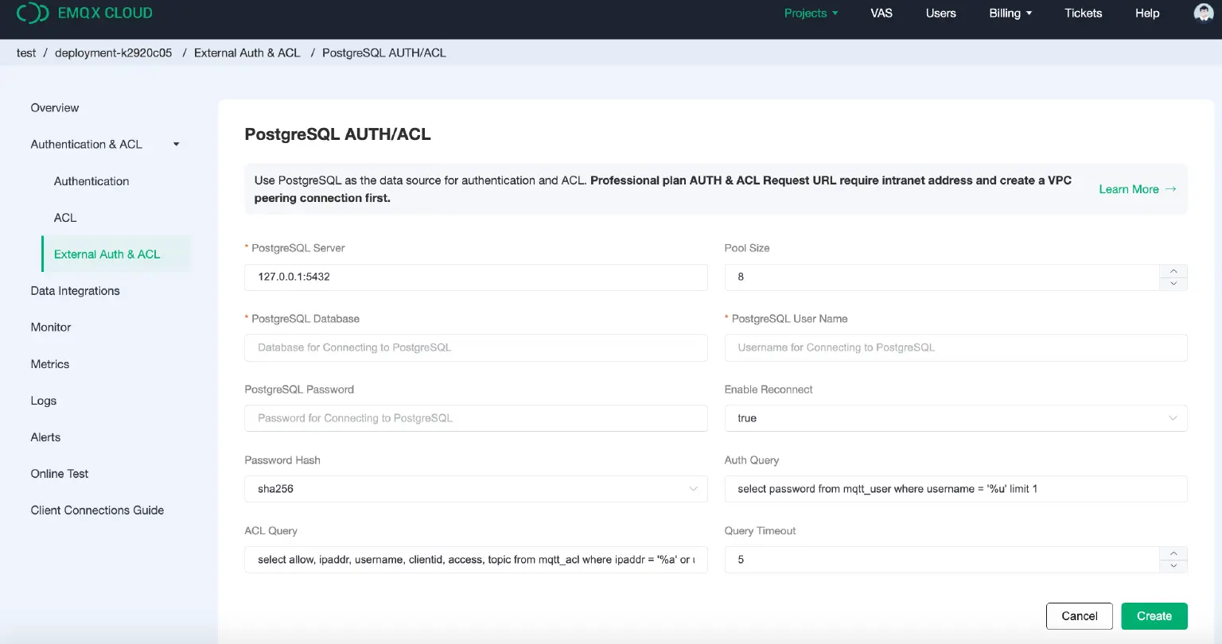The image size is (1222, 644).
Task: Decrease Query Timeout using the down stepper
Action: tap(1173, 565)
